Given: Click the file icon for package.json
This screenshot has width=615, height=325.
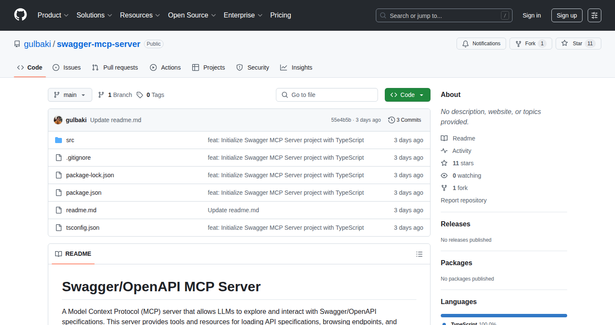Looking at the screenshot, I should click(x=59, y=193).
